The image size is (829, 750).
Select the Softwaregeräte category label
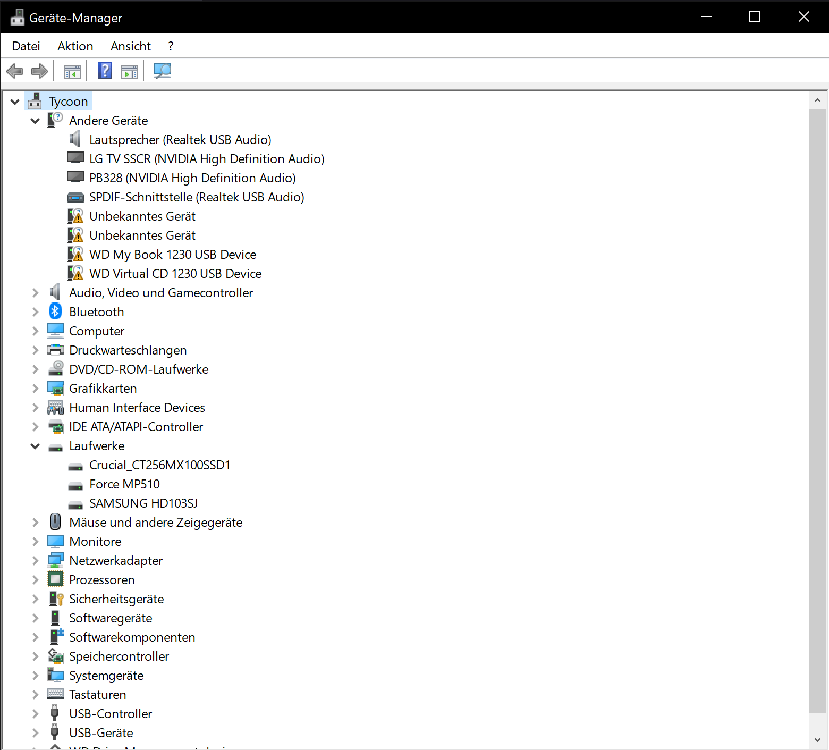click(x=111, y=618)
